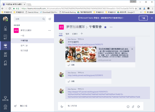Image resolution: width=155 pixels, height=112 pixels.
Task: Open the FB Friends Ranking bookmark
Action: [x=68, y=12]
